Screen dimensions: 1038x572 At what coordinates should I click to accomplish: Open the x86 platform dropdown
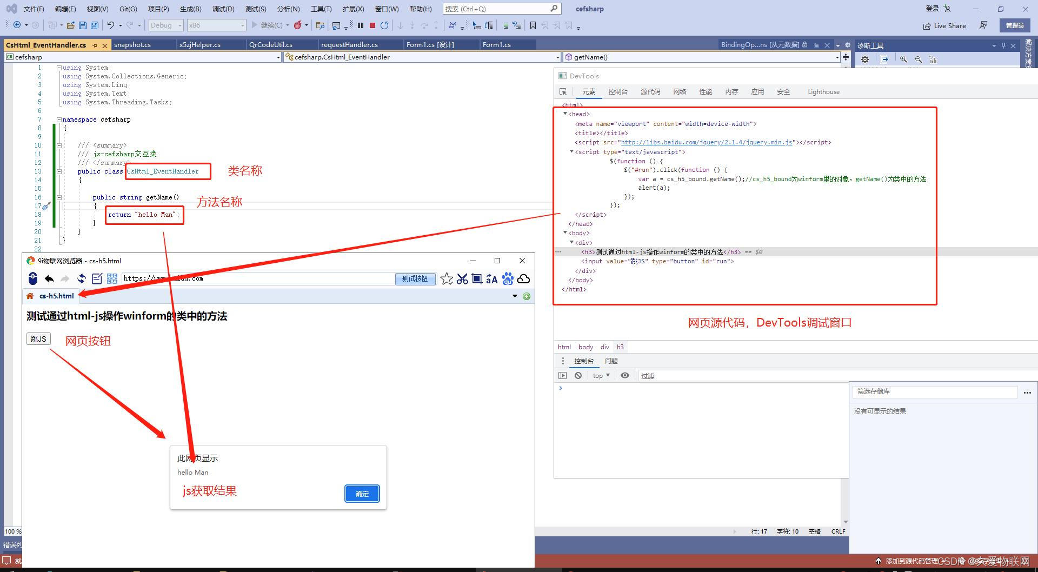coord(216,25)
